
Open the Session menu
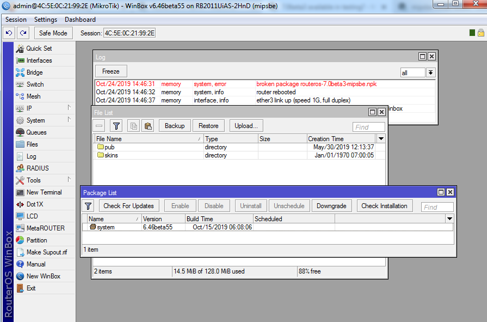pyautogui.click(x=16, y=20)
